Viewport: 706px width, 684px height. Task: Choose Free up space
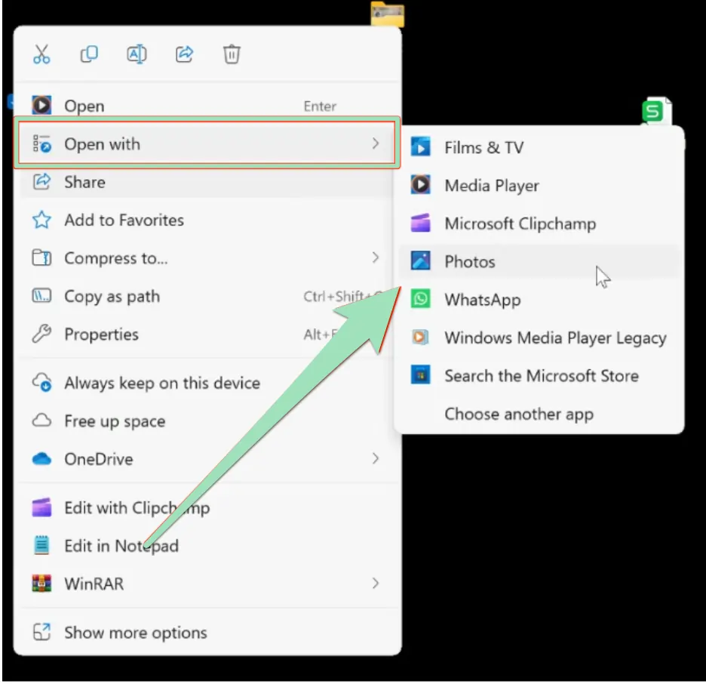tap(207, 421)
